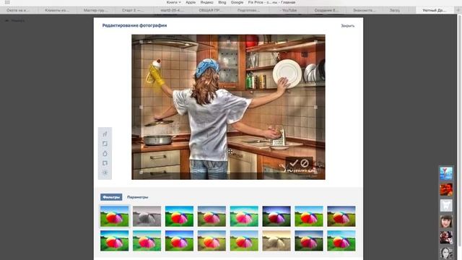Switch to the Клиенты из... browser tab
The width and height of the screenshot is (462, 260).
point(58,10)
